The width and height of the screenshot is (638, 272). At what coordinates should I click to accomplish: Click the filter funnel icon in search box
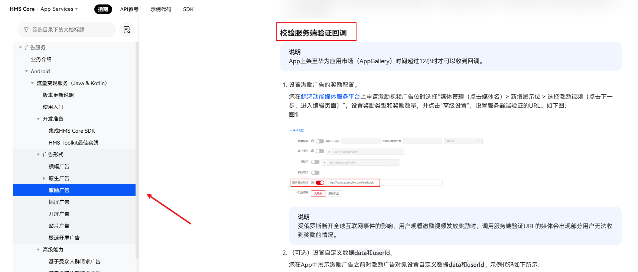click(26, 30)
